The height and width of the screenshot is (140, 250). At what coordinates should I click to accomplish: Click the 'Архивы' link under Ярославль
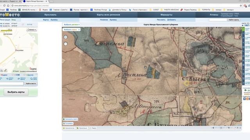click(54, 20)
